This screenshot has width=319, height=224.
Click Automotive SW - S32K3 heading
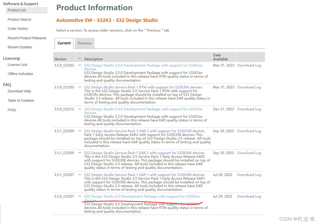click(107, 20)
